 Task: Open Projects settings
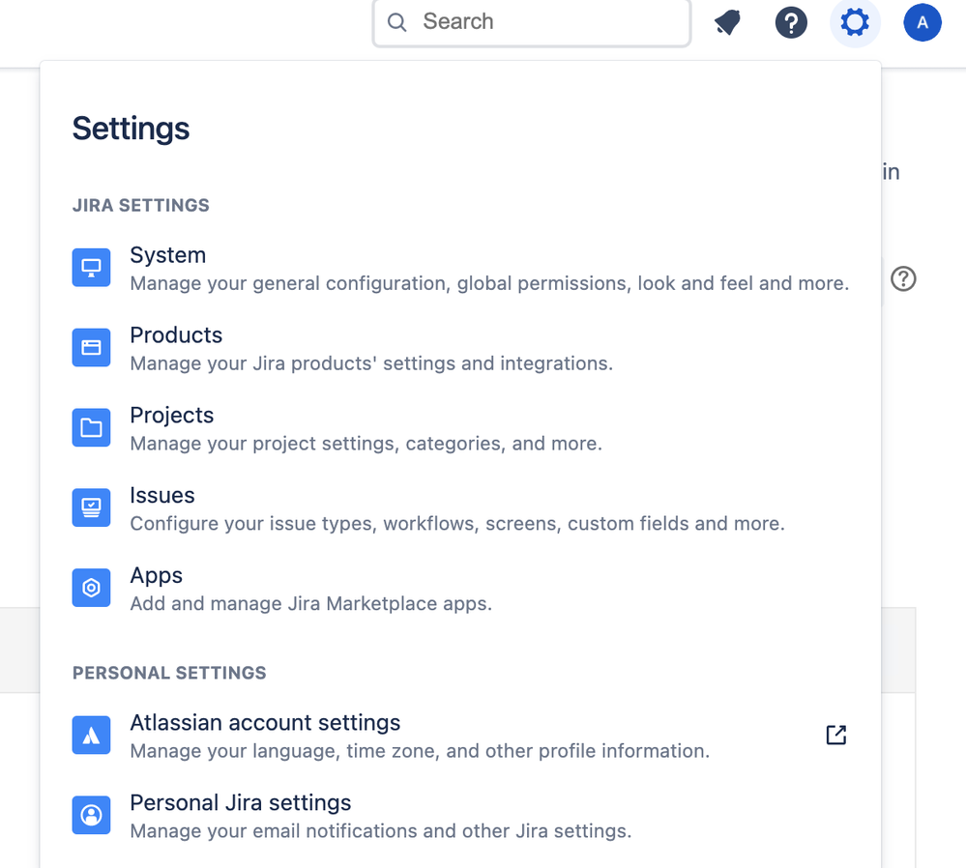[461, 428]
